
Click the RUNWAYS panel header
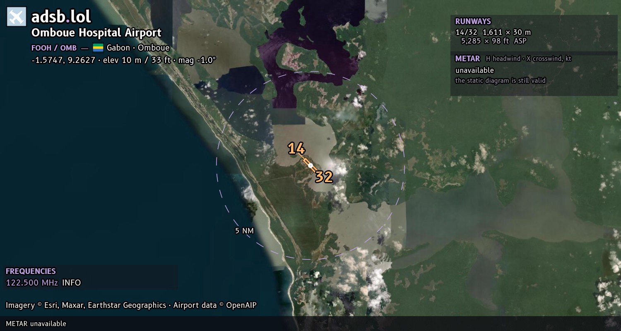pos(473,22)
